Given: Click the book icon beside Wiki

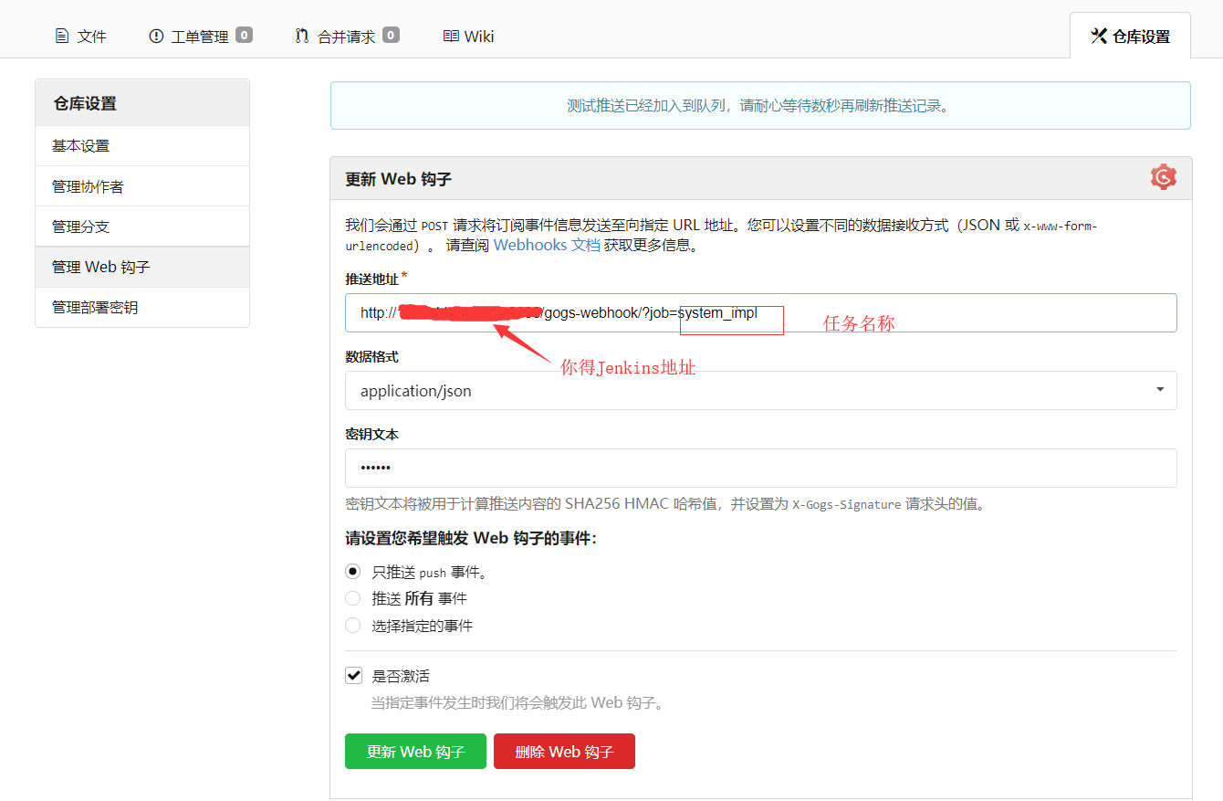Looking at the screenshot, I should pos(451,37).
